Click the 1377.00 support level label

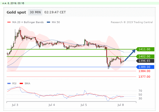[144, 77]
